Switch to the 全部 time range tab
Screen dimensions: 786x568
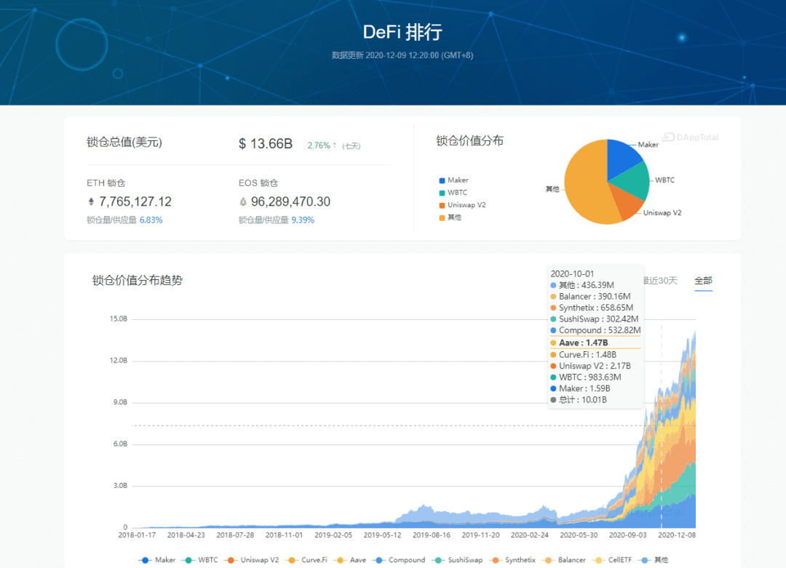click(703, 281)
